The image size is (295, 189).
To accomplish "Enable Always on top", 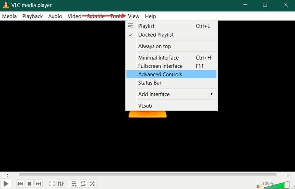I will [171, 46].
